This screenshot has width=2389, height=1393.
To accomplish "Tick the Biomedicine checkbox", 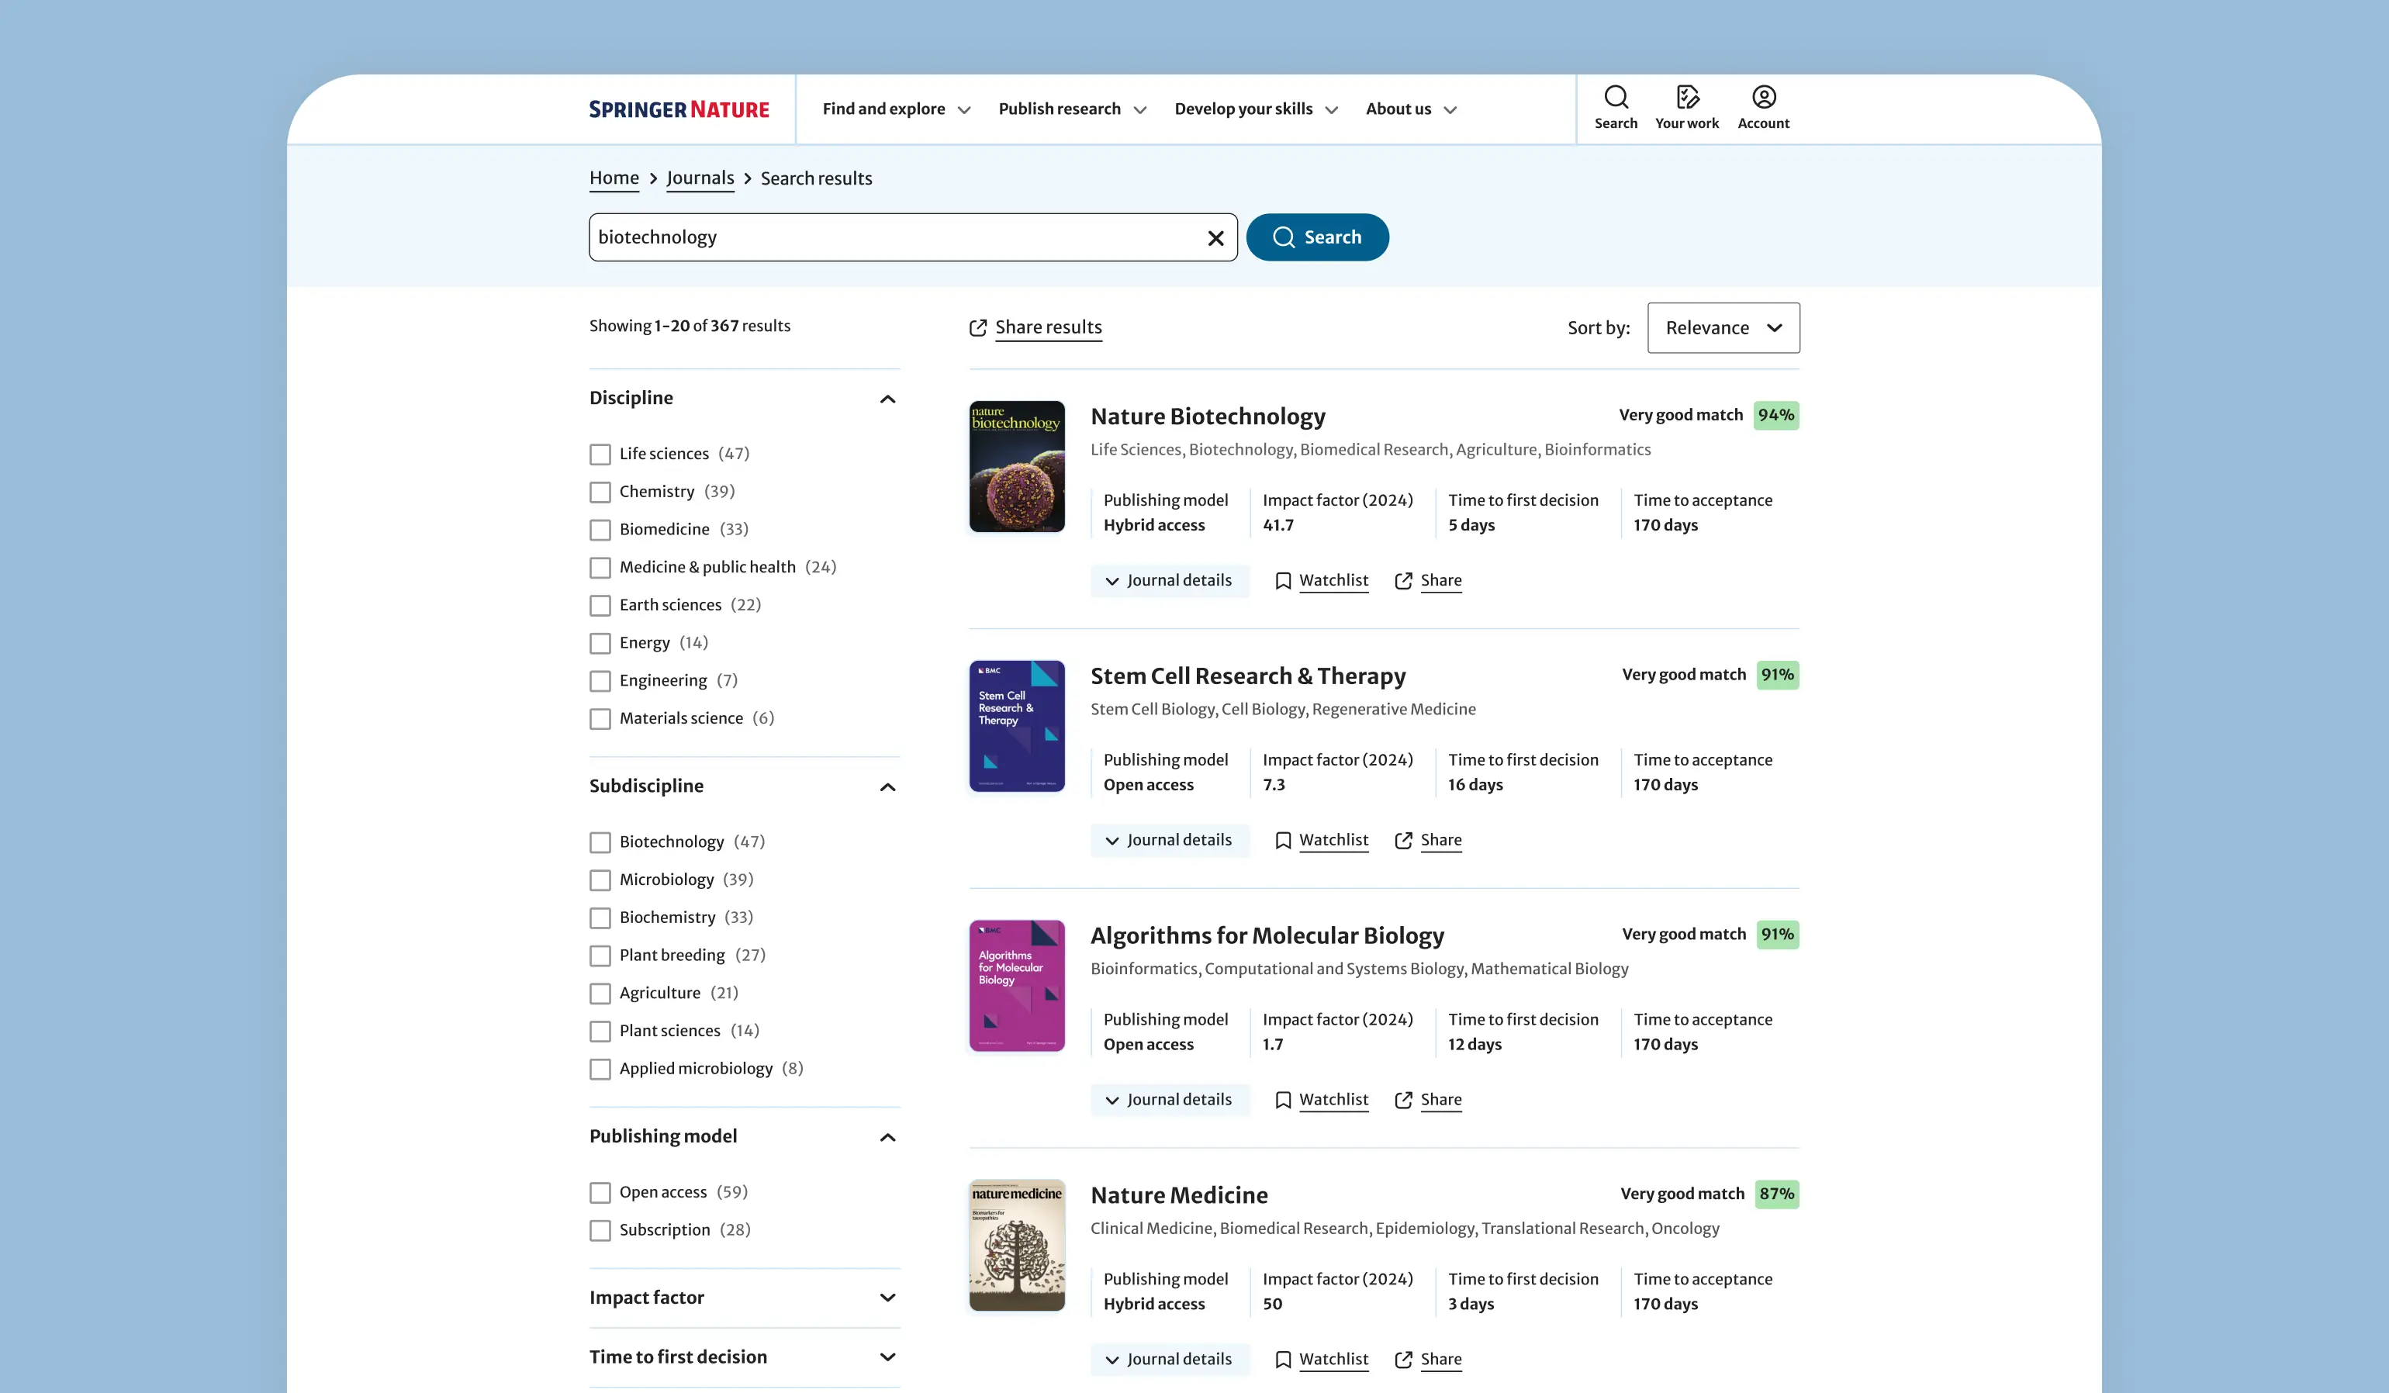I will click(x=600, y=530).
